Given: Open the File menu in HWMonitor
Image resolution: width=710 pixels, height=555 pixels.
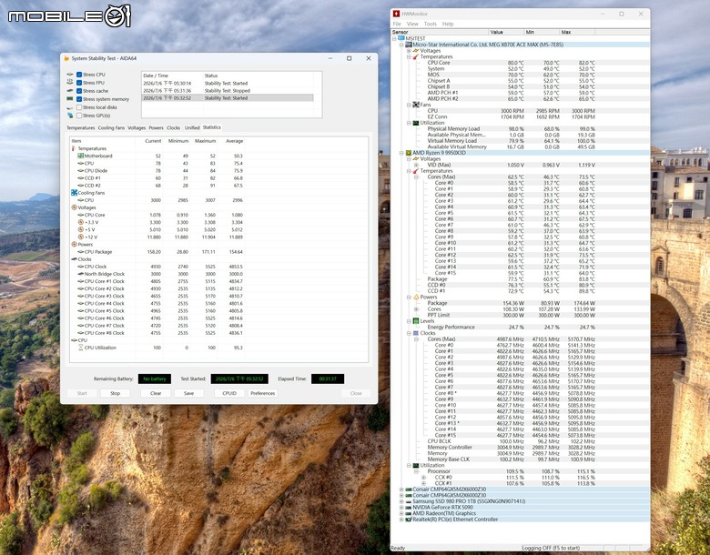Looking at the screenshot, I should 397,24.
